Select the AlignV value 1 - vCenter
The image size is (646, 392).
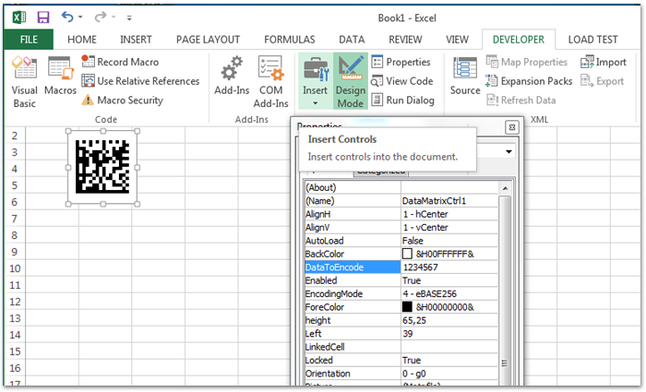coord(449,227)
